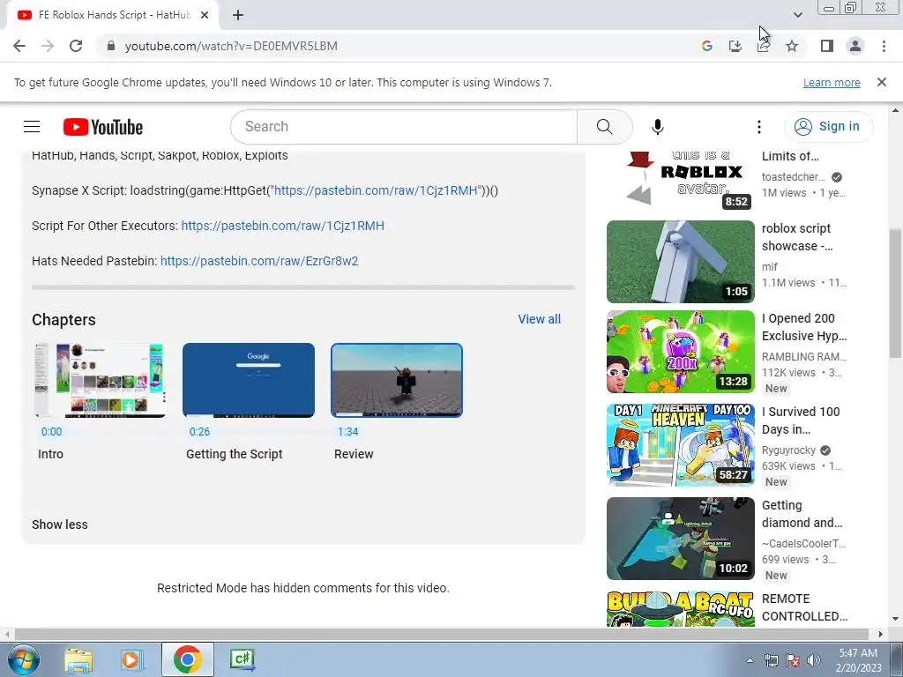Viewport: 903px width, 677px height.
Task: Open File Explorer from taskbar
Action: (78, 659)
